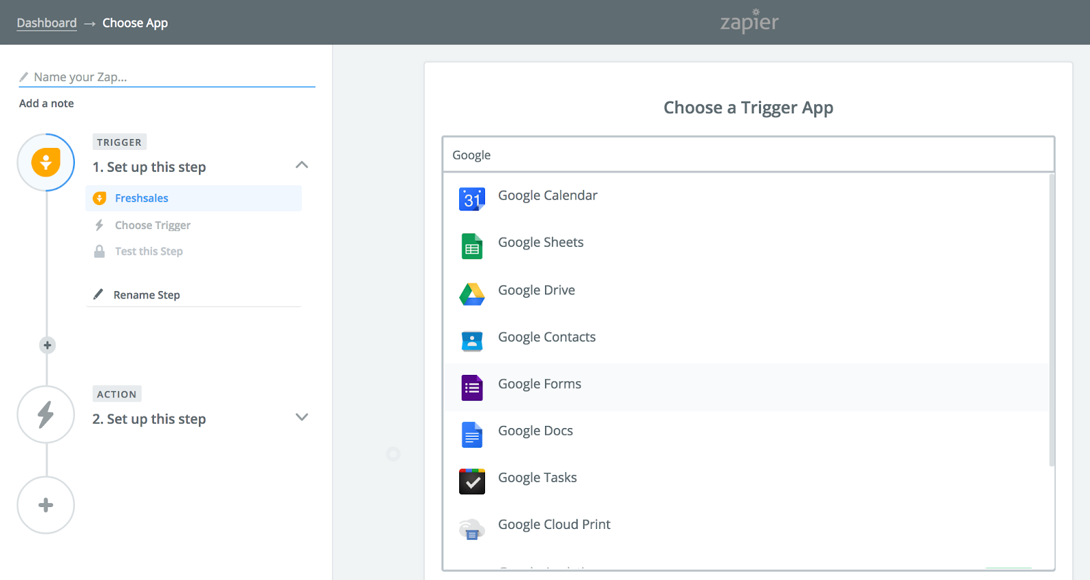Click the blue Google Docs icon

pyautogui.click(x=472, y=435)
